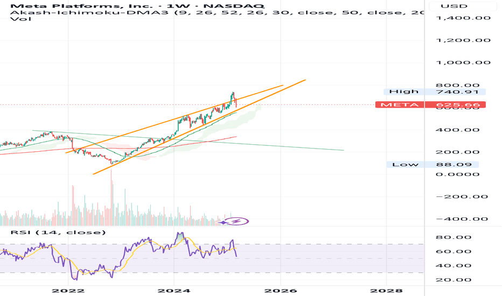Click the RSI 80.00 scale label
The image size is (502, 296).
point(454,237)
